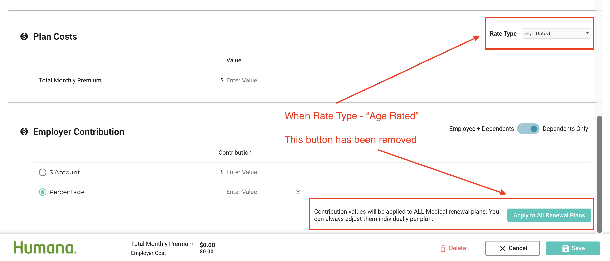Click the Rate Type label
This screenshot has width=610, height=261.
503,34
